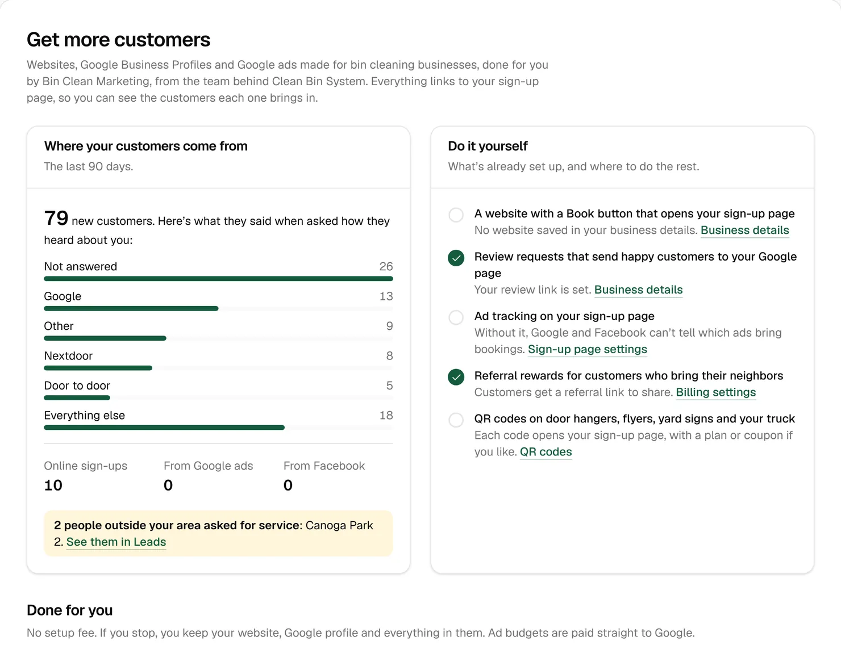841x645 pixels.
Task: Click the Online sign-ups value 10
Action: tap(53, 485)
